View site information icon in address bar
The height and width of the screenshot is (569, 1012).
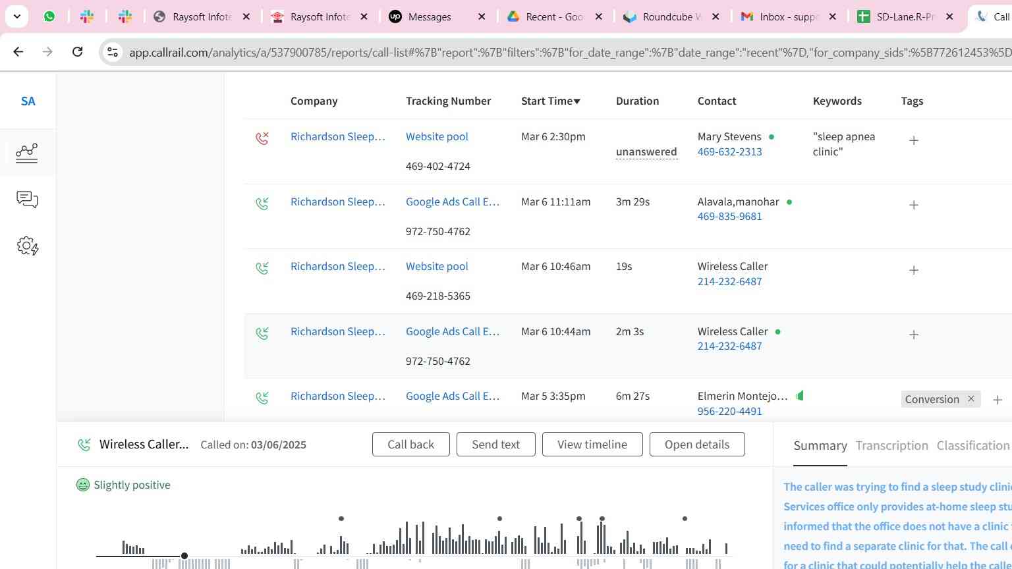(113, 52)
